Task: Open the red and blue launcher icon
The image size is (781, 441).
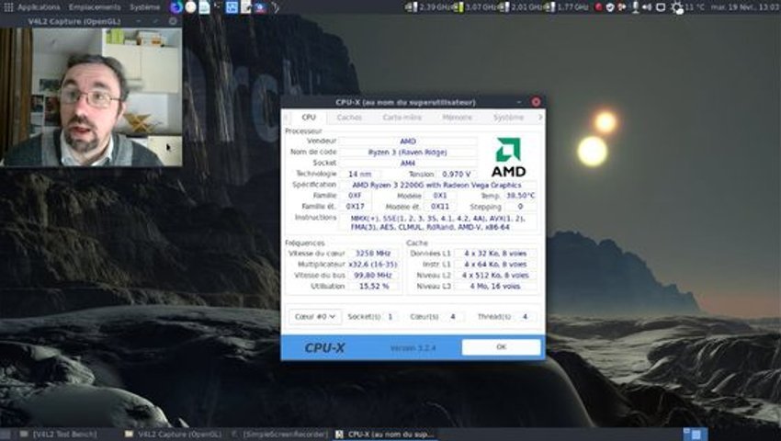Action: click(x=260, y=7)
